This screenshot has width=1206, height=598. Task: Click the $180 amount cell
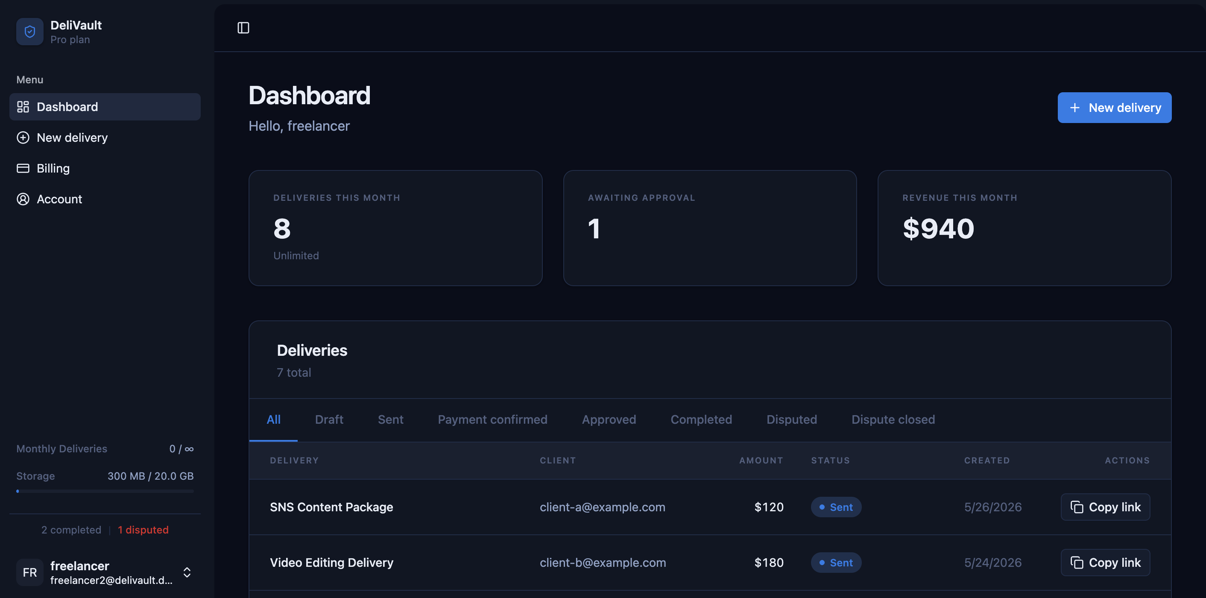tap(769, 563)
